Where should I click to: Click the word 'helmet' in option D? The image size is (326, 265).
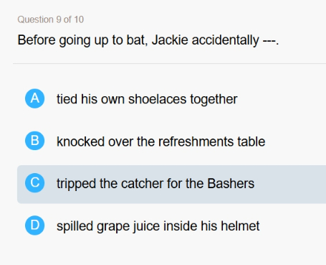(x=240, y=226)
